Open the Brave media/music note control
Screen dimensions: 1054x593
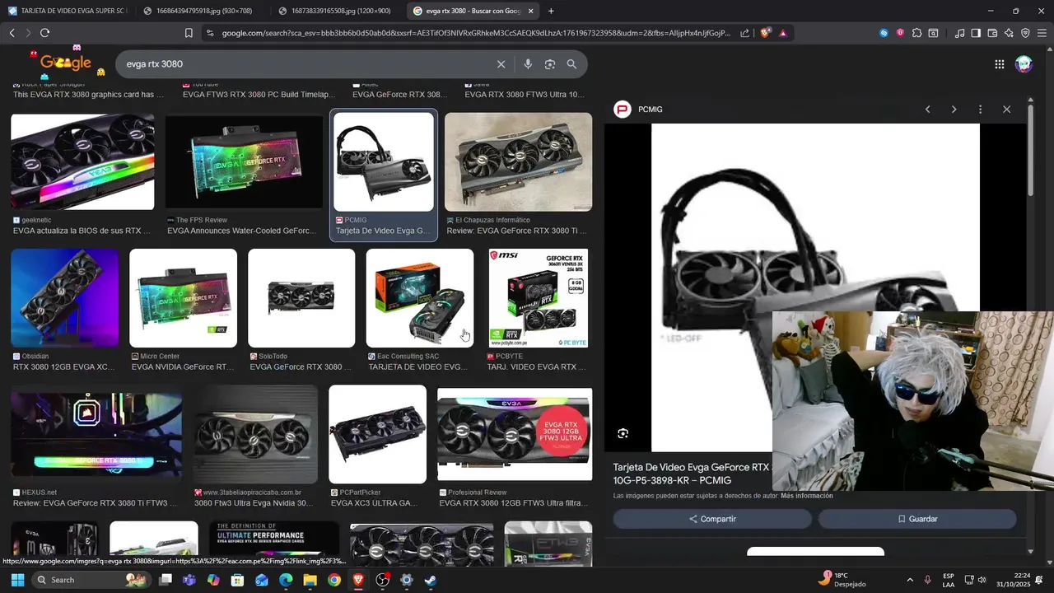coord(959,33)
